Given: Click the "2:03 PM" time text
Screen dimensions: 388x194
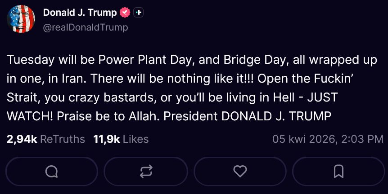Looking at the screenshot, I should pyautogui.click(x=362, y=139).
